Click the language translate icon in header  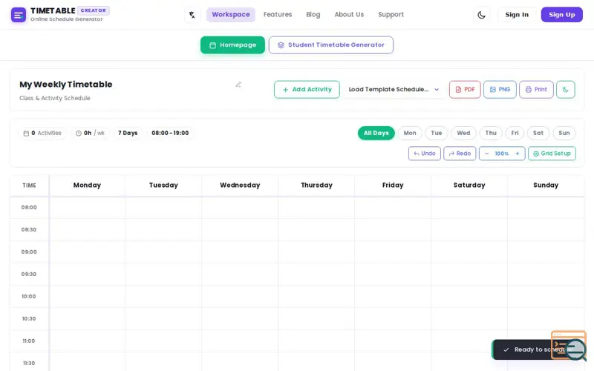pyautogui.click(x=192, y=15)
